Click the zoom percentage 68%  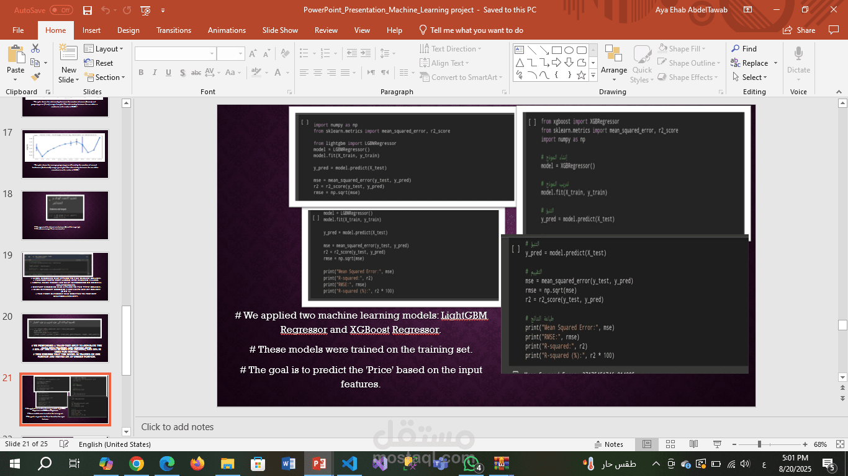[820, 444]
